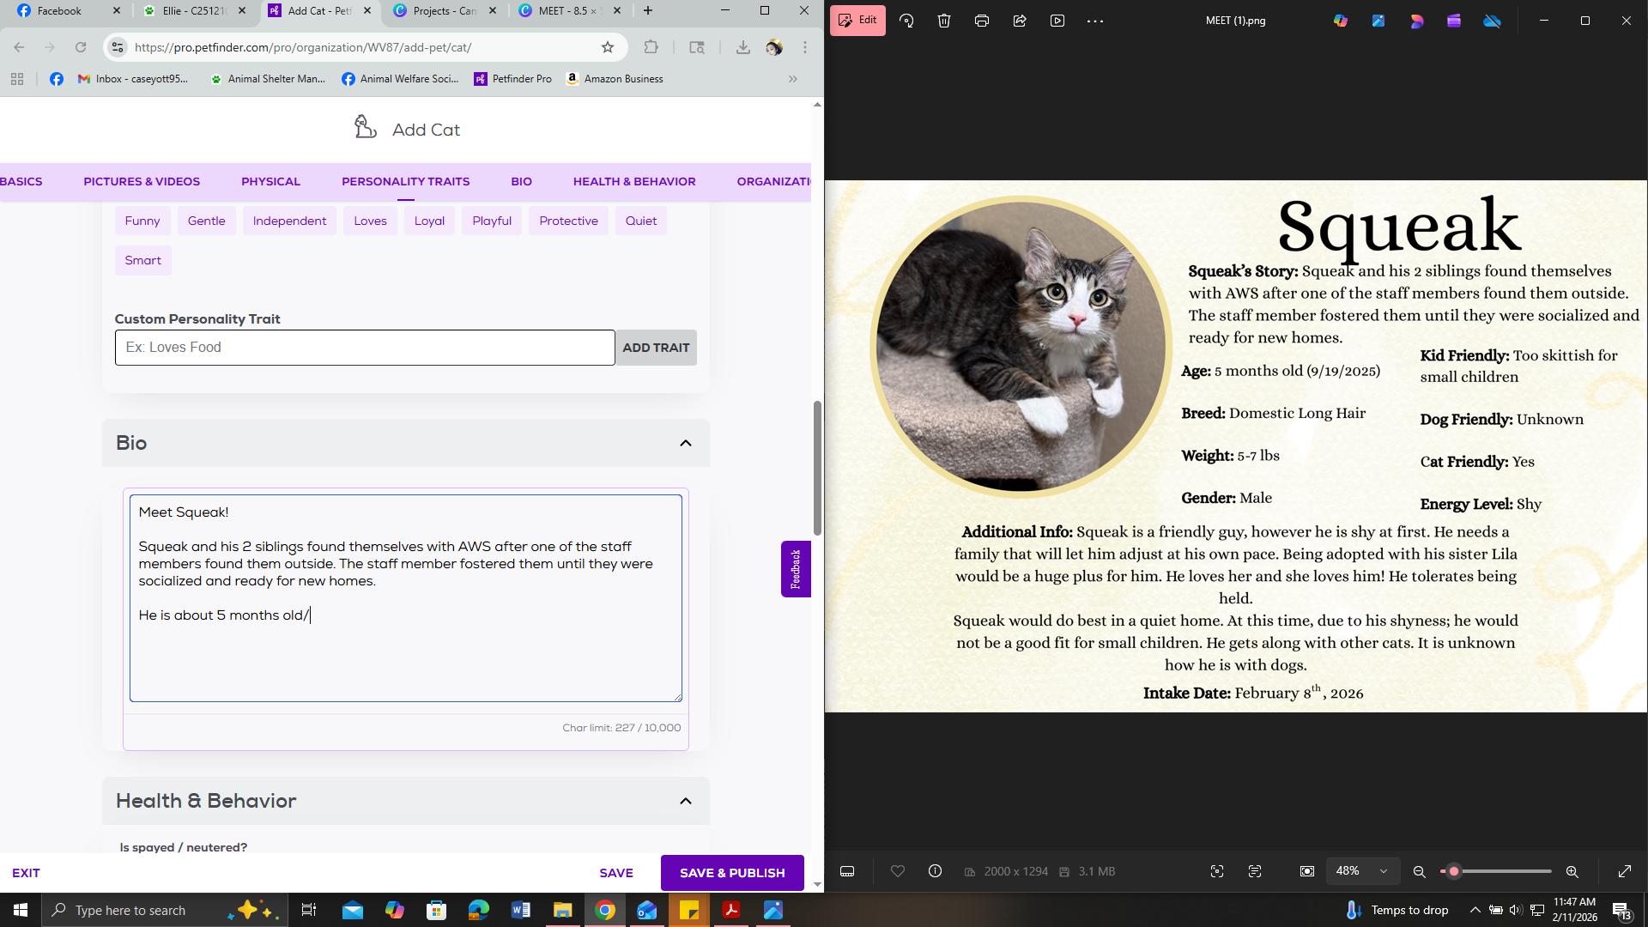Start a slideshow in Photos
Viewport: 1648px width, 927px height.
click(1057, 20)
